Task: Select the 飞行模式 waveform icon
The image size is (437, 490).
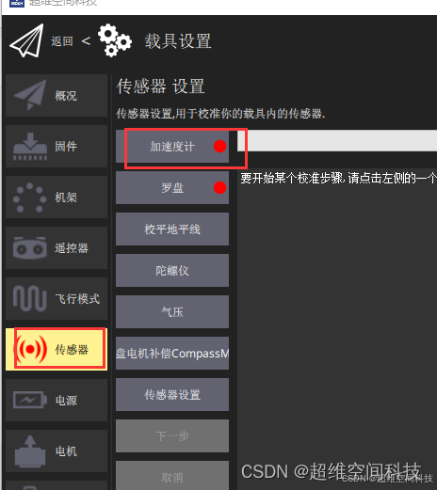Action: coord(30,298)
